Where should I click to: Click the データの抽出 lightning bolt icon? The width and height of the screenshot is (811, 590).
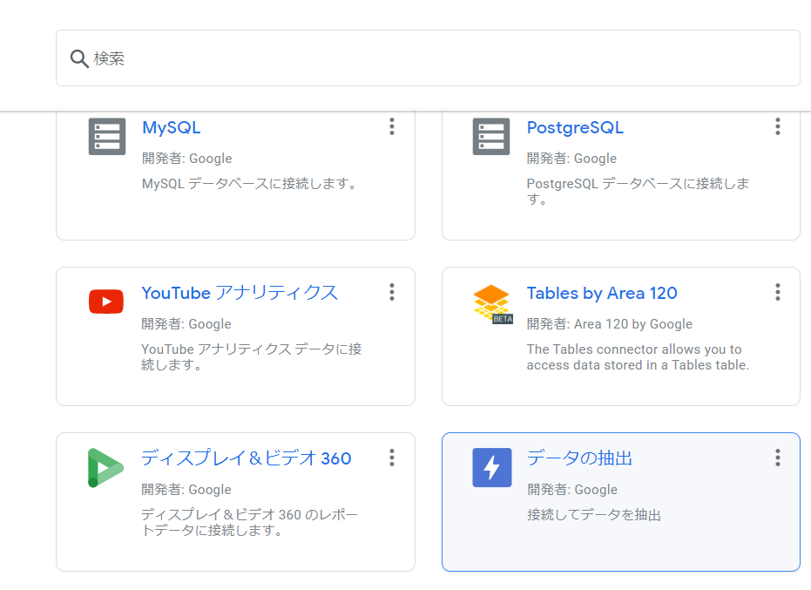click(492, 468)
